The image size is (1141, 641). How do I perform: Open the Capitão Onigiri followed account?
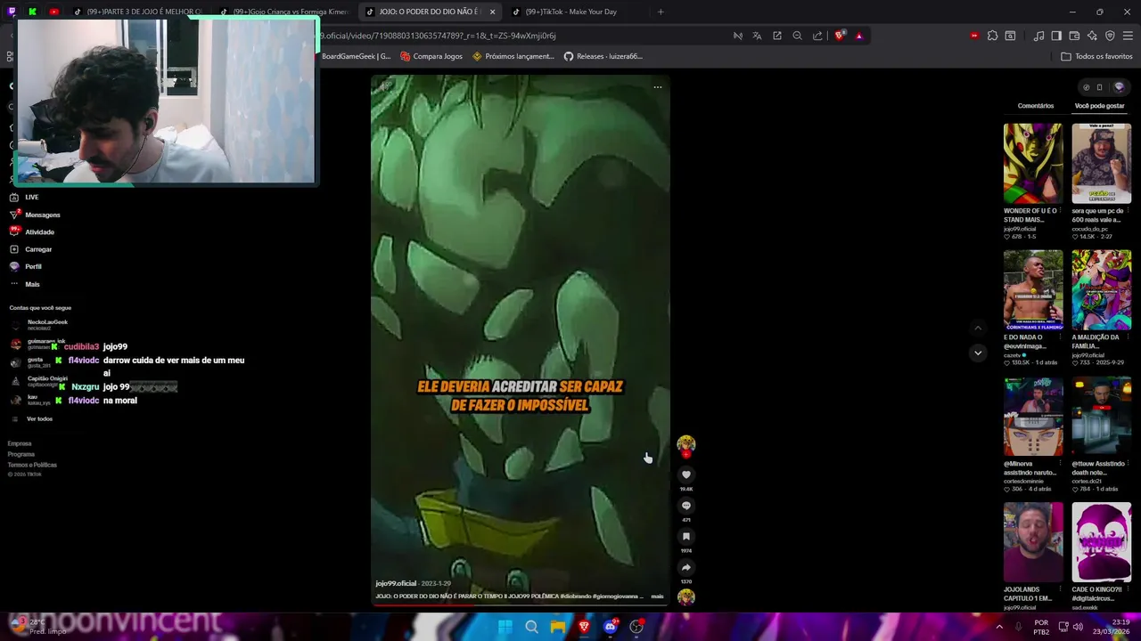tap(38, 381)
